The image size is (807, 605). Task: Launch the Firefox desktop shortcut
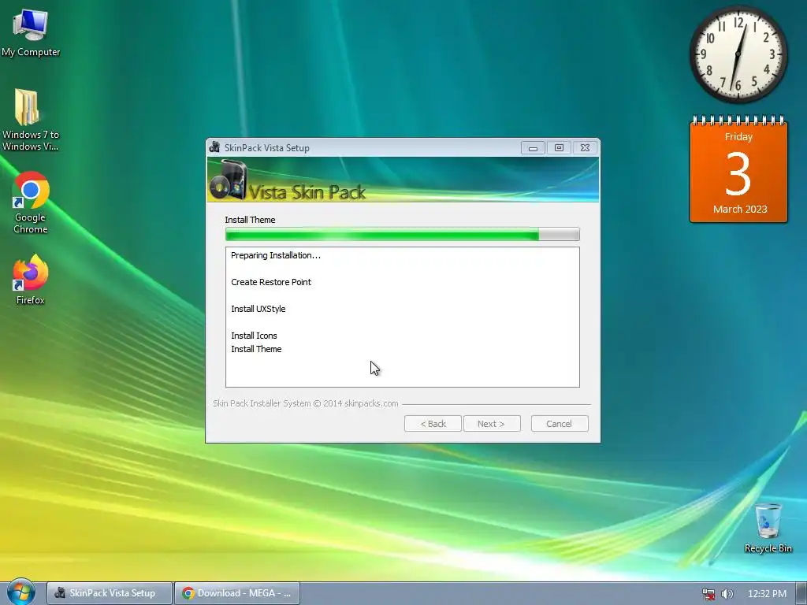point(31,280)
